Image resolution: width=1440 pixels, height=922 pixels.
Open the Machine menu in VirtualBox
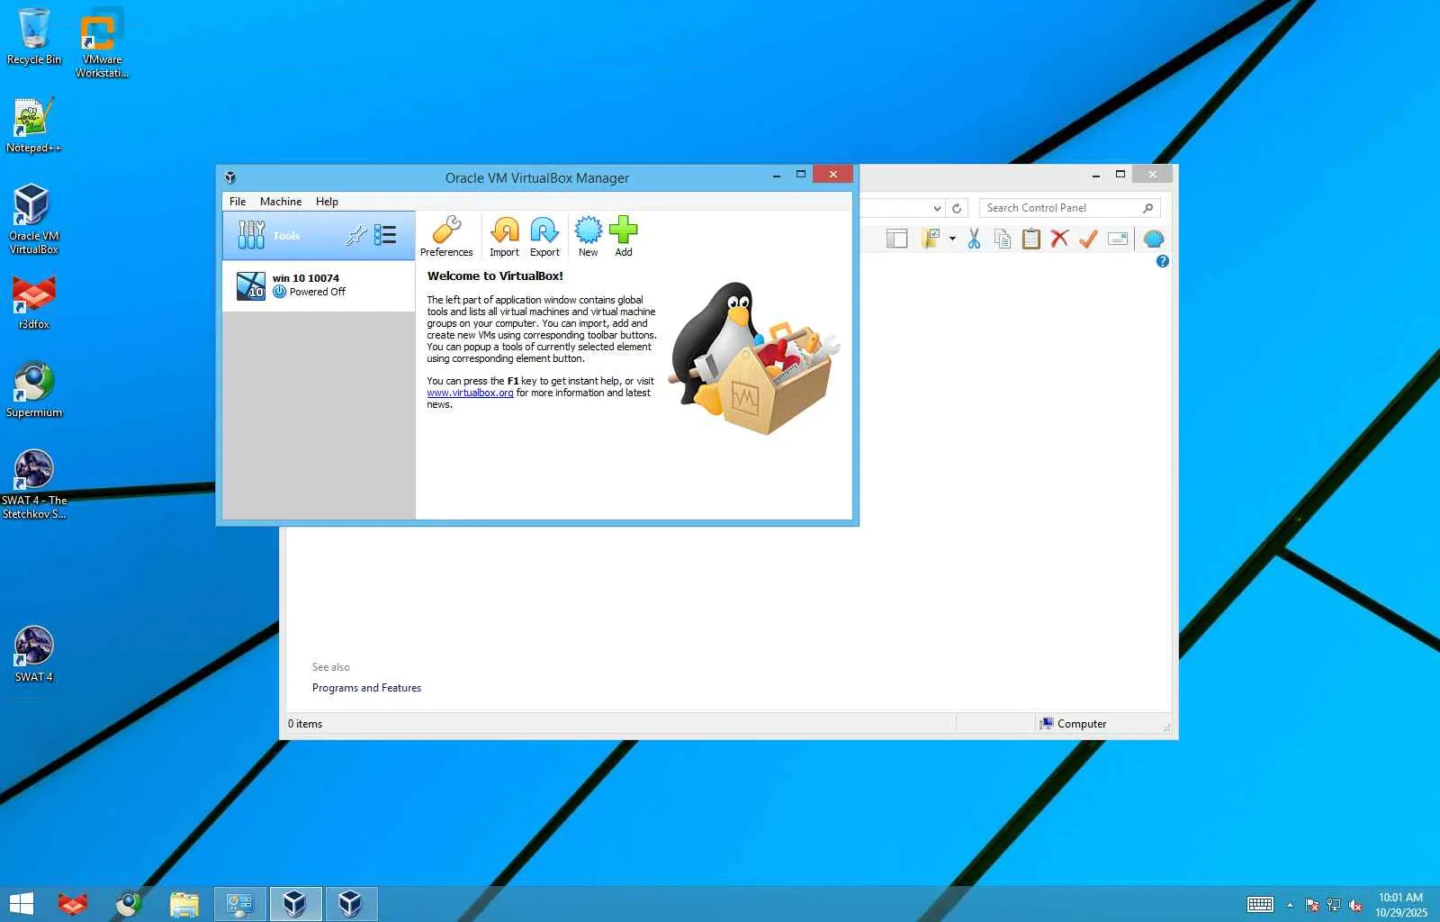click(x=281, y=202)
